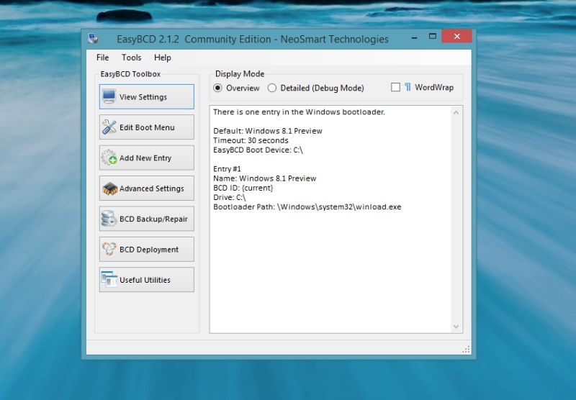
Task: Click the Add New Entry gear icon
Action: [x=109, y=158]
